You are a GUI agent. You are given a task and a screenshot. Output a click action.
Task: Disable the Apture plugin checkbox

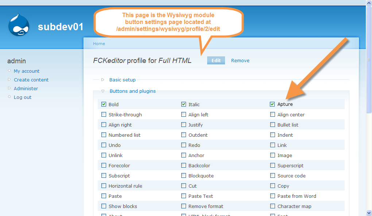tap(272, 104)
